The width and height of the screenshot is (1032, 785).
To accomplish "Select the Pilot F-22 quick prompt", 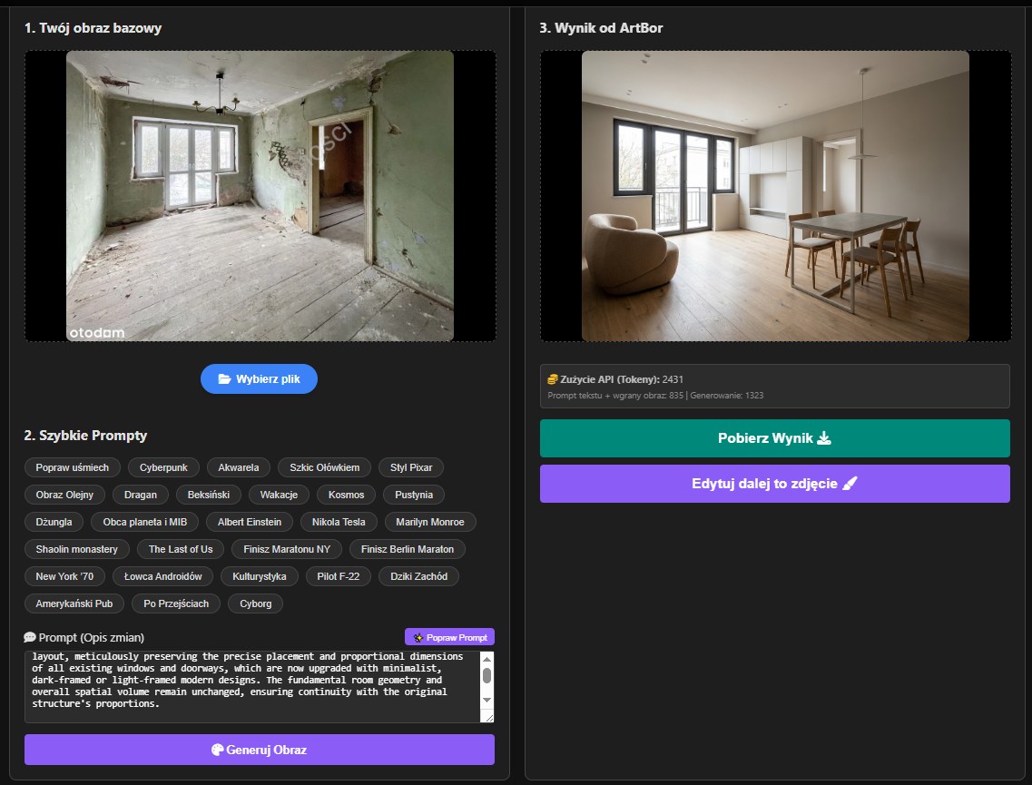I will point(339,576).
